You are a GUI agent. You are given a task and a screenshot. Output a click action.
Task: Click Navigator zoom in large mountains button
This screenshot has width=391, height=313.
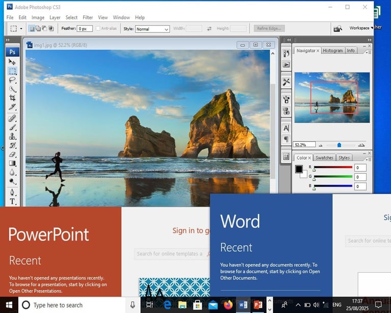361,145
